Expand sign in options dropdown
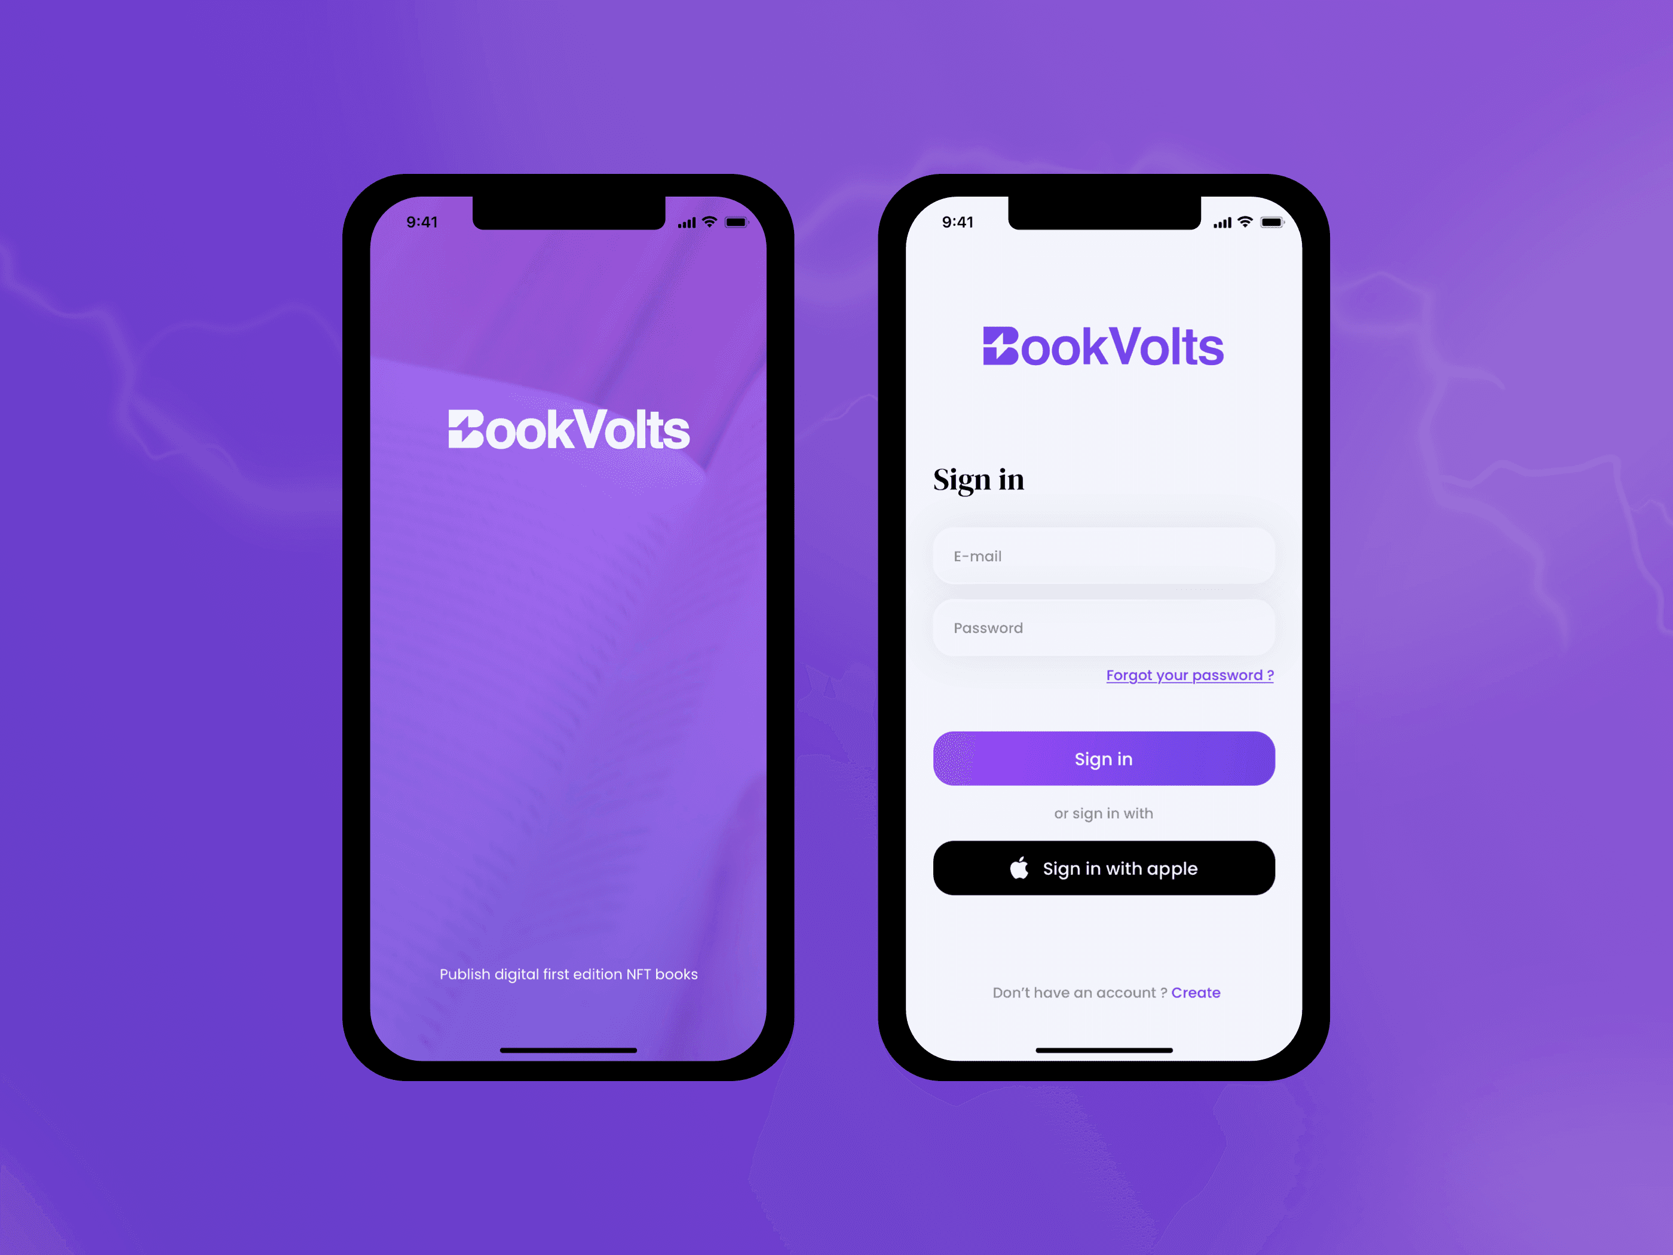Screen dimensions: 1673x1255 [1104, 812]
